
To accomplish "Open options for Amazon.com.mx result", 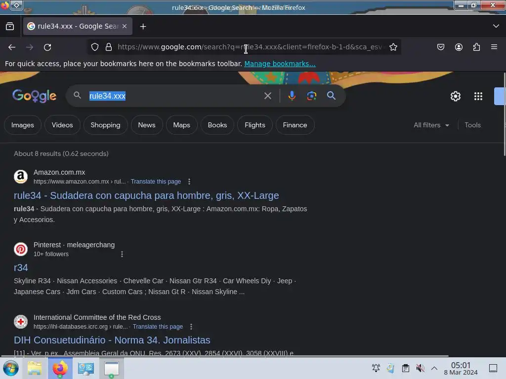I will [189, 182].
